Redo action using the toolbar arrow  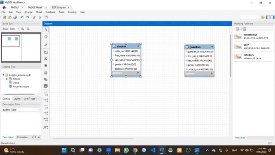tap(27, 17)
